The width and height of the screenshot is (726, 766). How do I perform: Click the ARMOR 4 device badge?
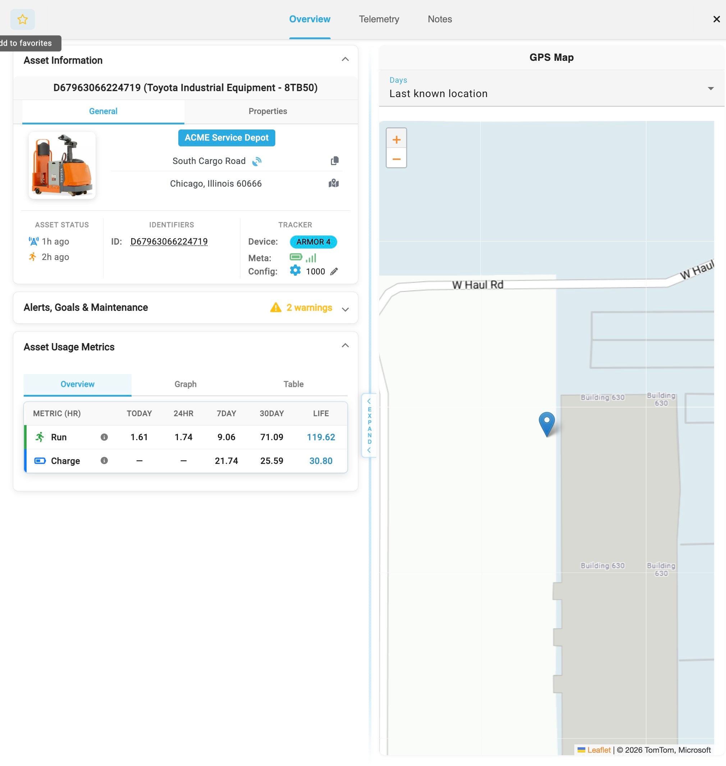coord(313,242)
